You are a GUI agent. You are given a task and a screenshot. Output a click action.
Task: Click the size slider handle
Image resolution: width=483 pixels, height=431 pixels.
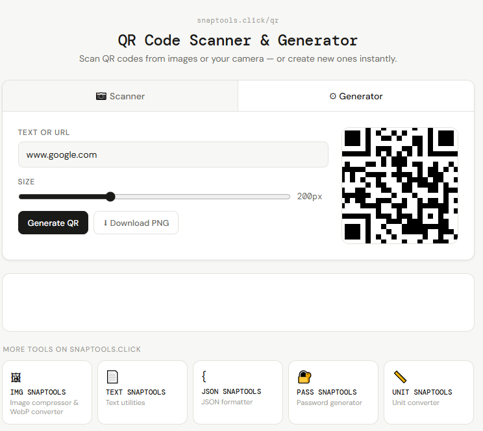(110, 197)
